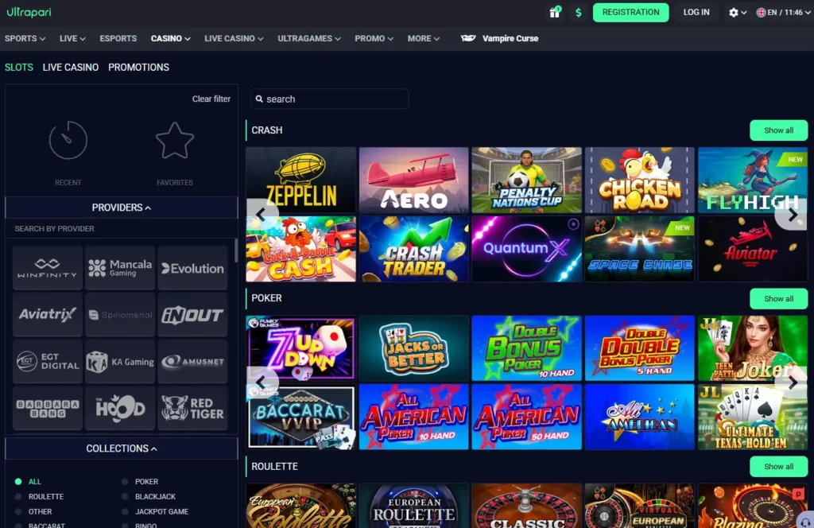Image resolution: width=814 pixels, height=528 pixels.
Task: Open the EN language selector
Action: coord(783,13)
